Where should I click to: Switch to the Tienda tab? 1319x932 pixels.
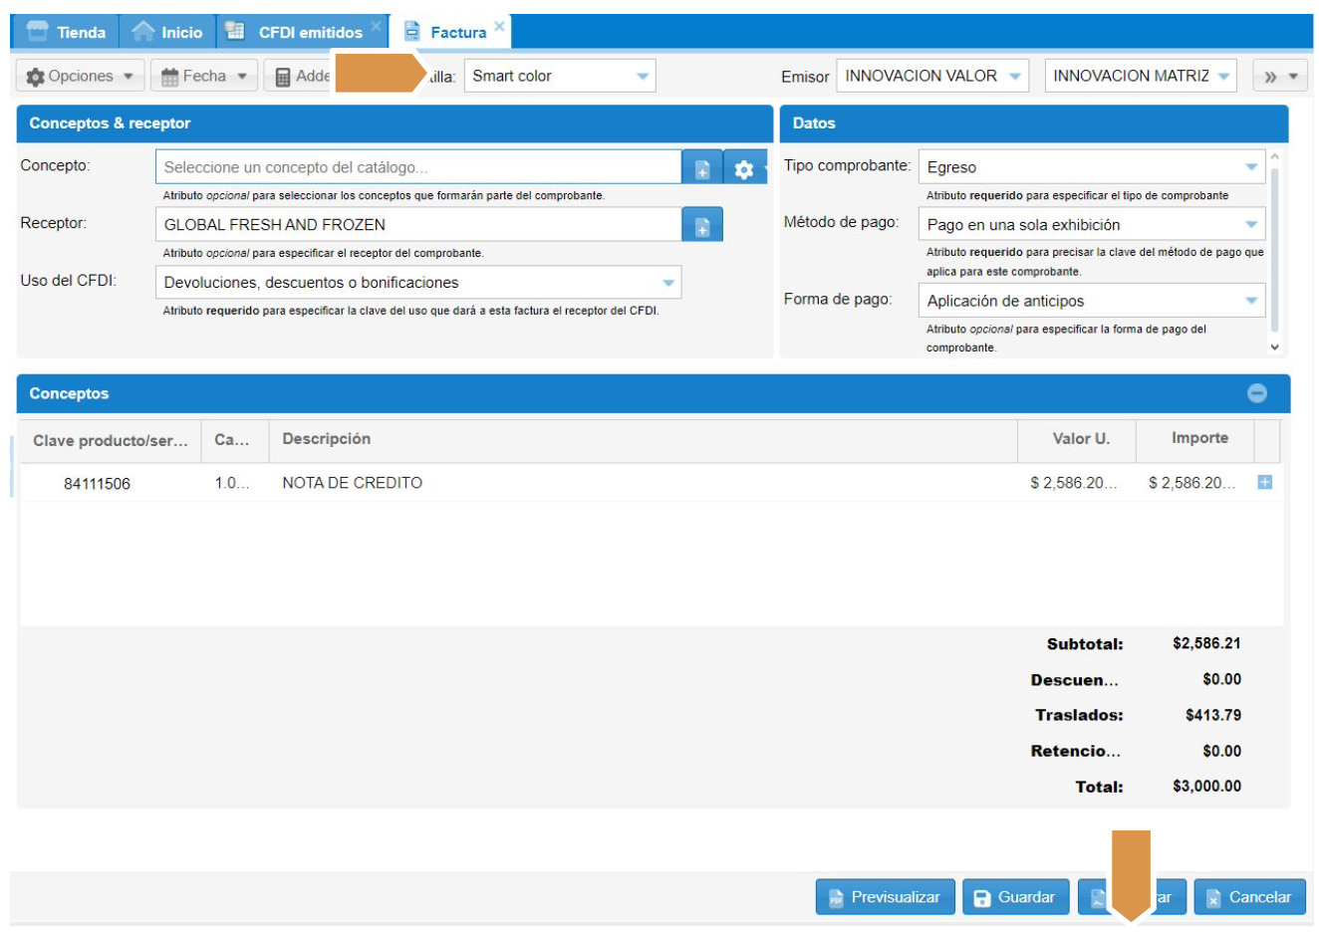point(67,32)
